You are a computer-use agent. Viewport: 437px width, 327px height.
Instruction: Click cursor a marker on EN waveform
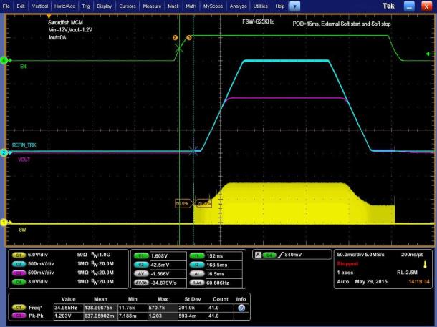click(175, 38)
